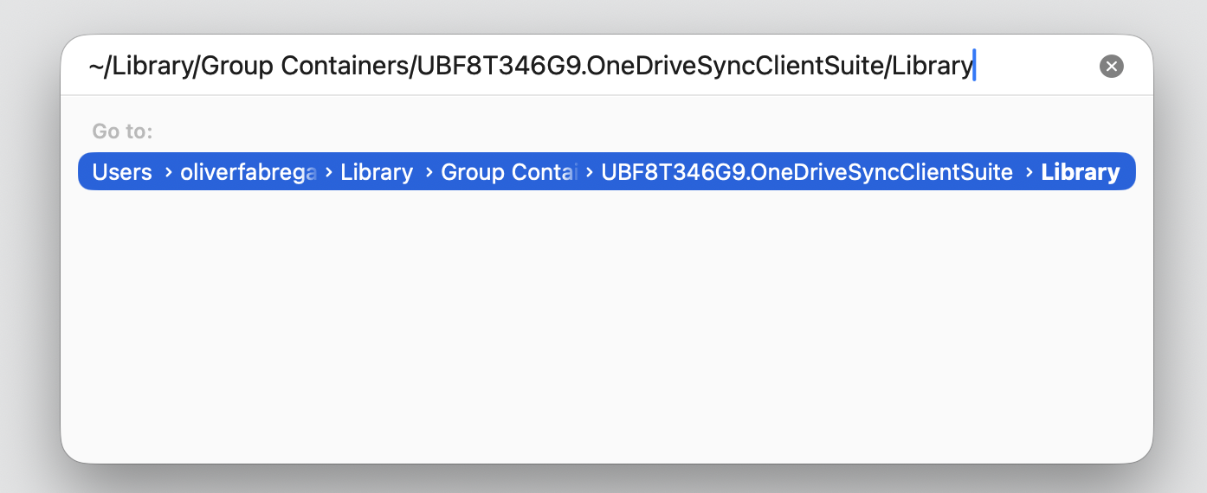Select the Users path segment in the suggestion
The image size is (1207, 493).
pos(122,172)
